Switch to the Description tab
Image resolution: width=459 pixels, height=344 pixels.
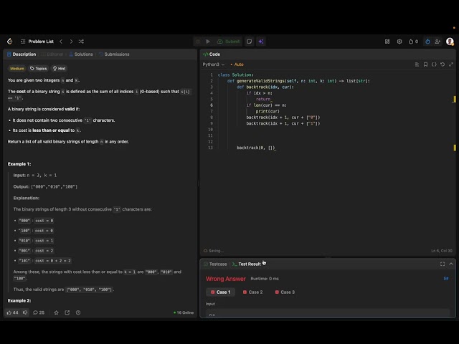pyautogui.click(x=22, y=54)
